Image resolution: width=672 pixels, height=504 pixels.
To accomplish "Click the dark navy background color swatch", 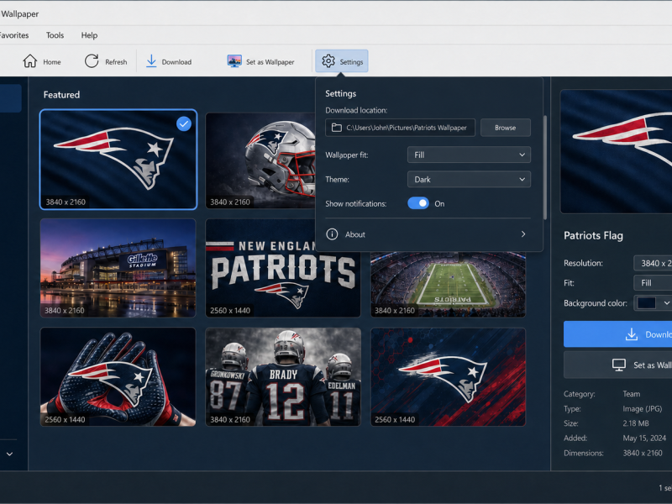I will coord(646,303).
